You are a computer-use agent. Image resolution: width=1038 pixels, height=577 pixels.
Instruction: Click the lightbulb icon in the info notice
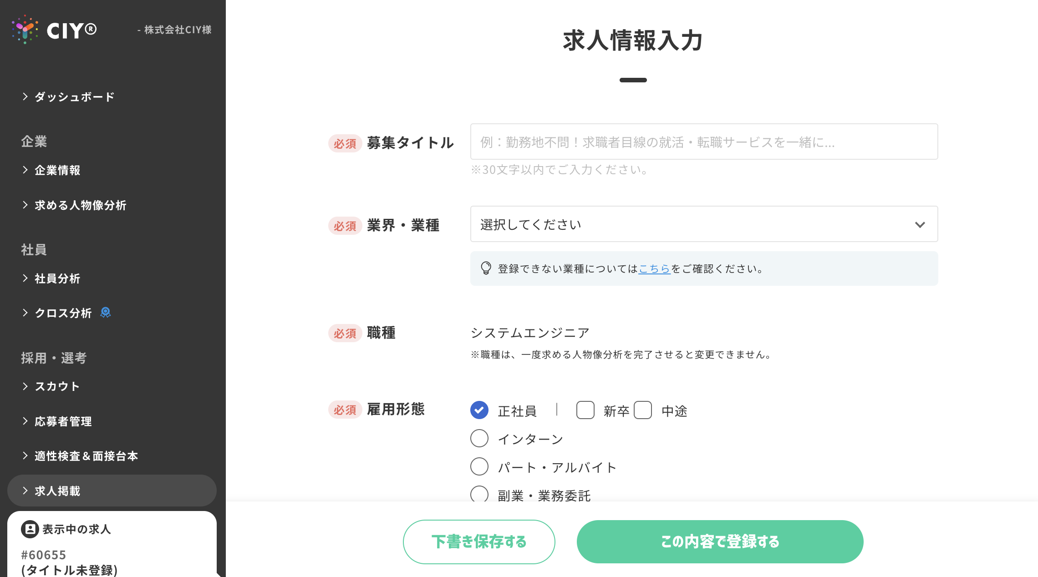pyautogui.click(x=486, y=268)
